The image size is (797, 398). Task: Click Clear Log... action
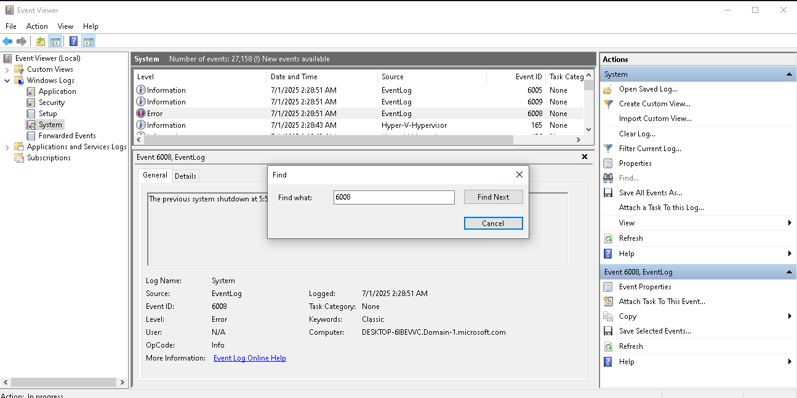click(637, 134)
